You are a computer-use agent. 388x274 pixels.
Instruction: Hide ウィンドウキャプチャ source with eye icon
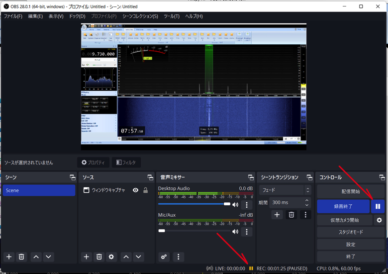pyautogui.click(x=136, y=190)
